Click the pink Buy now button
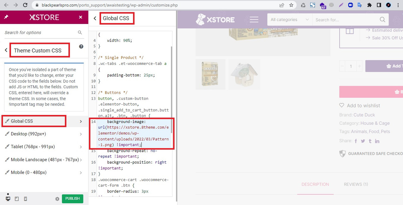This screenshot has height=205, width=403. tap(371, 92)
